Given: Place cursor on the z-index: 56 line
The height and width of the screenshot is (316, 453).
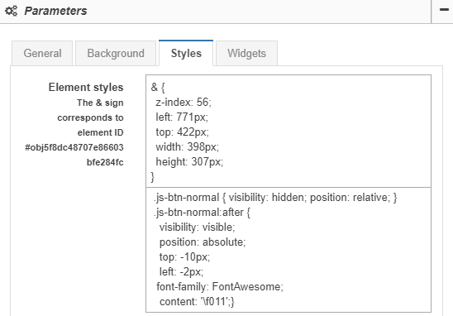Looking at the screenshot, I should pos(184,102).
